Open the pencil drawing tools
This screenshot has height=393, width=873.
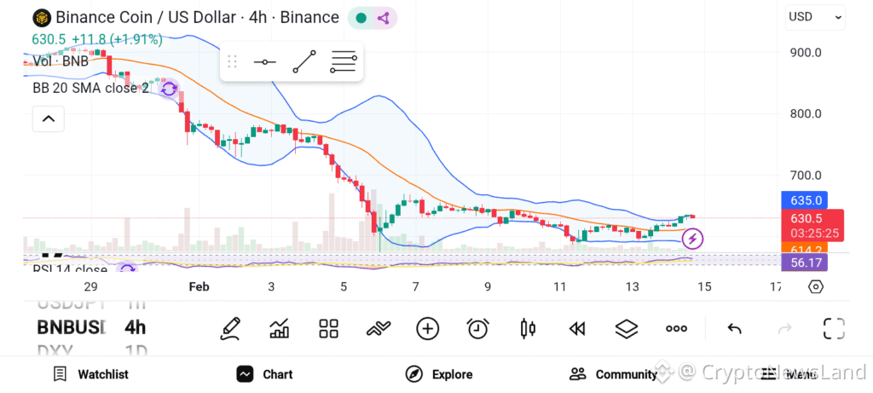click(x=230, y=328)
